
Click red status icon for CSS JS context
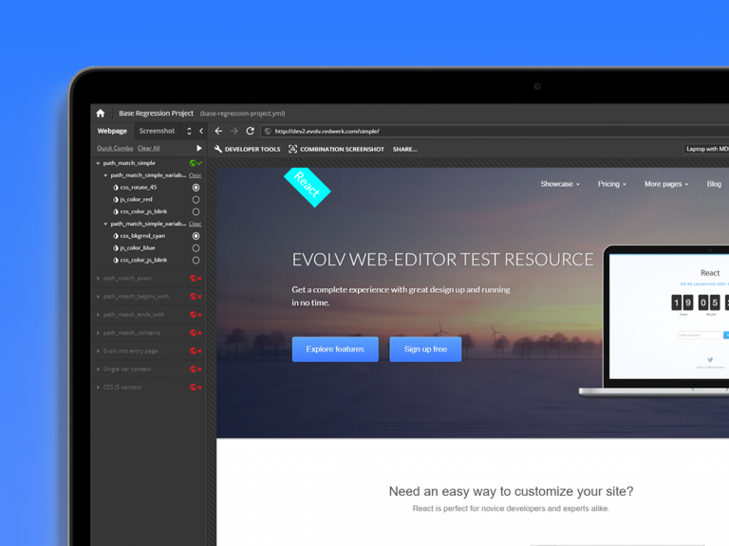tap(193, 387)
